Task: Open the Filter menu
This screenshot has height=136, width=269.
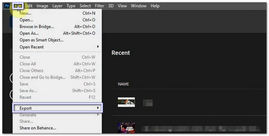Action: click(x=100, y=6)
